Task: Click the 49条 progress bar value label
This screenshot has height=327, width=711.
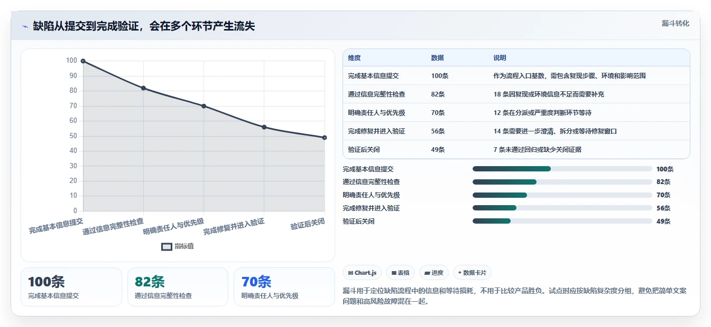Action: [x=663, y=222]
